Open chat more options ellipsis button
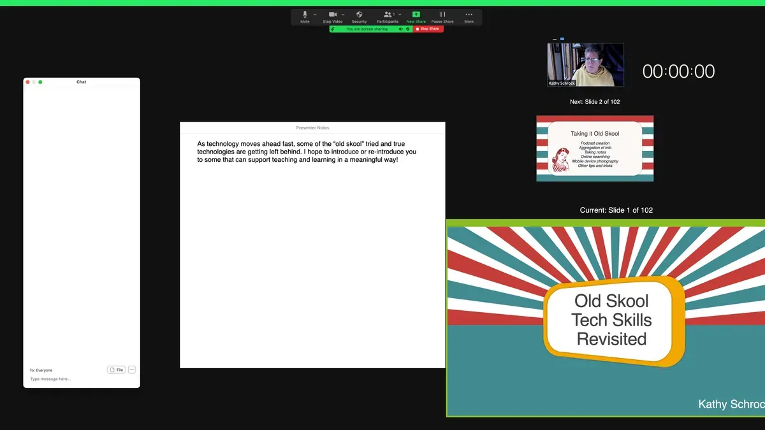Image resolution: width=765 pixels, height=430 pixels. click(132, 369)
